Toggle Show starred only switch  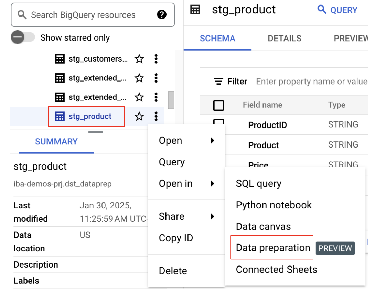tap(23, 37)
